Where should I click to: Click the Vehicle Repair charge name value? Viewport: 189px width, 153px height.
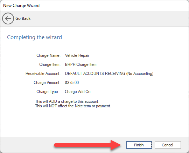[77, 55]
